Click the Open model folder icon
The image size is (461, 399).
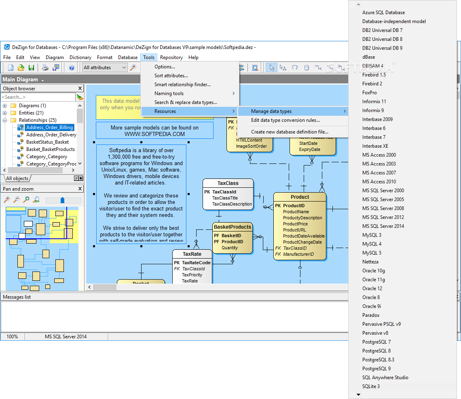tap(21, 68)
